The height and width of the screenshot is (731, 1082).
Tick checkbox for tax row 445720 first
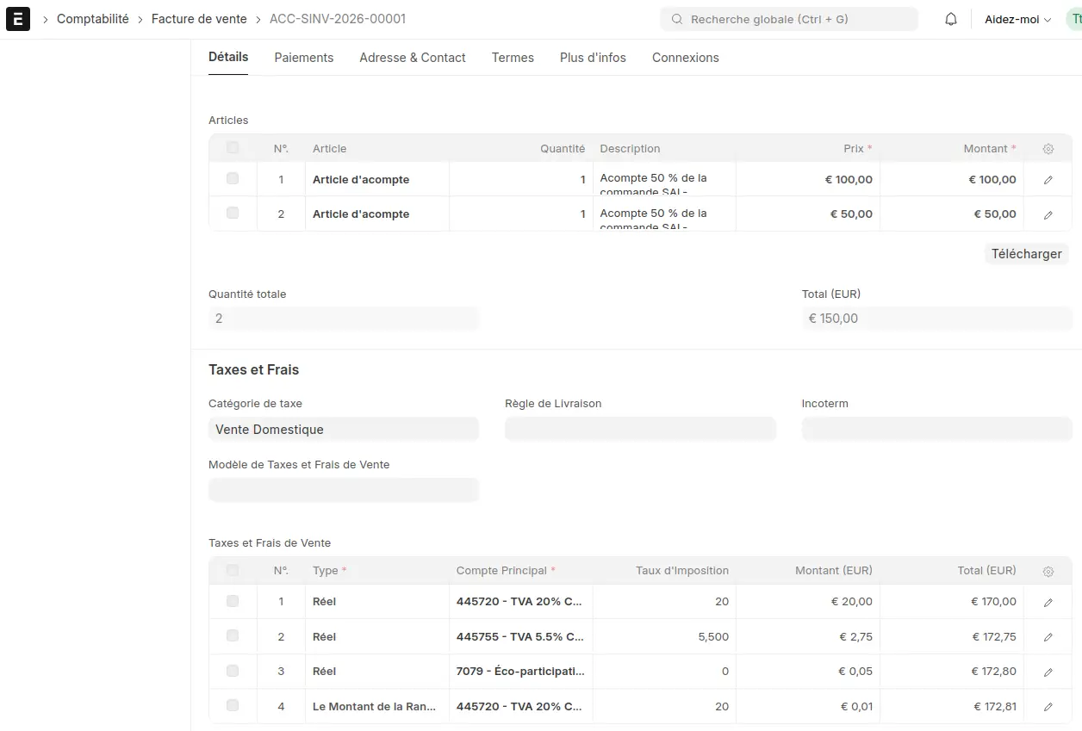click(x=233, y=600)
